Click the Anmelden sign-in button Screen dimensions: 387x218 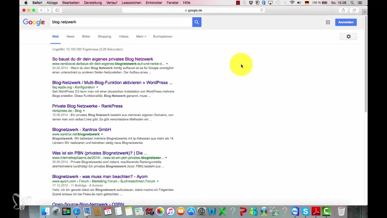click(x=346, y=22)
